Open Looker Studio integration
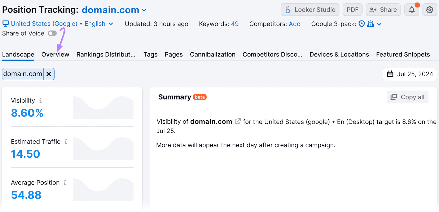 tap(310, 10)
